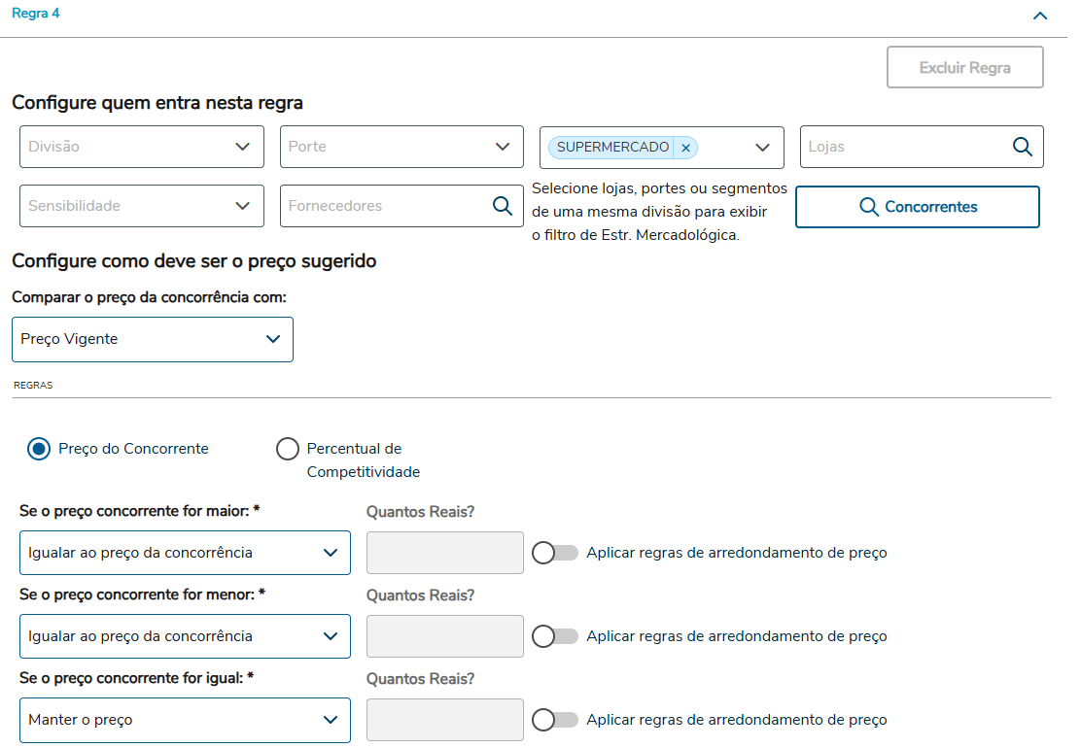Remove the SUPERMERCADO tag with its x icon
1081x748 pixels.
coord(685,148)
